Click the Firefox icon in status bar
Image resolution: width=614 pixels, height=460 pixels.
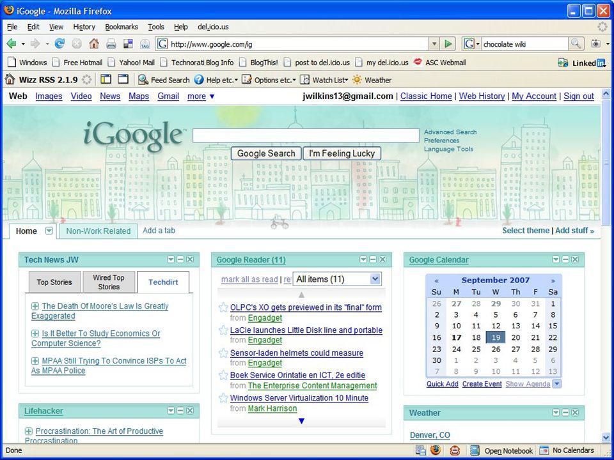click(436, 450)
